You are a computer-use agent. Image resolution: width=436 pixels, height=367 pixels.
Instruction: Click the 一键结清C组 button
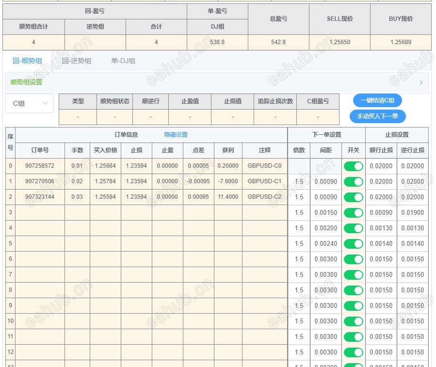[x=377, y=100]
